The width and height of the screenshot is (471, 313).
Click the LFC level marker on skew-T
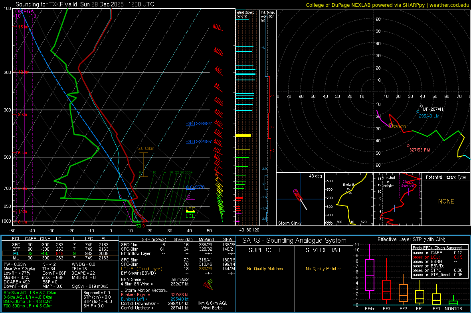pos(190,209)
